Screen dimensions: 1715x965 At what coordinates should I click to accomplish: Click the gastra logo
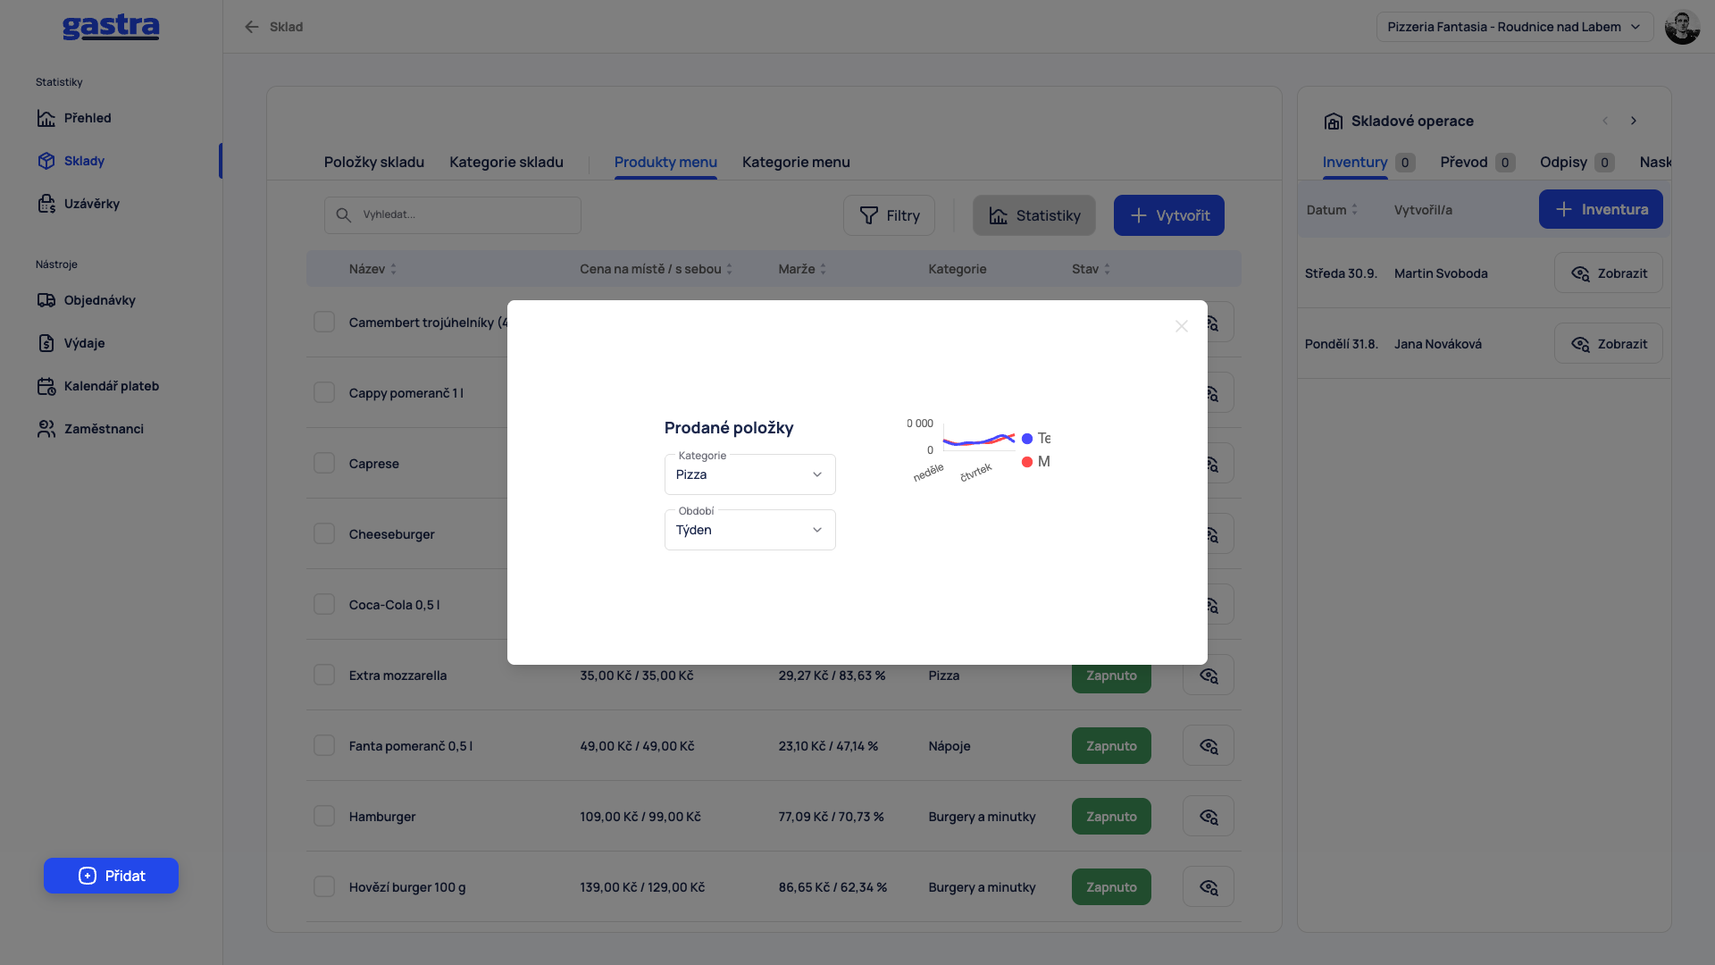point(111,27)
